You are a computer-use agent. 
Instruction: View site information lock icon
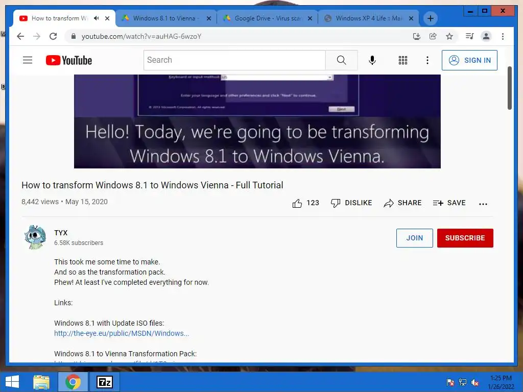pyautogui.click(x=74, y=36)
